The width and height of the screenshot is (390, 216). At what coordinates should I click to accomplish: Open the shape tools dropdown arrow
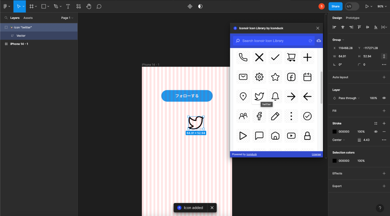click(48, 6)
